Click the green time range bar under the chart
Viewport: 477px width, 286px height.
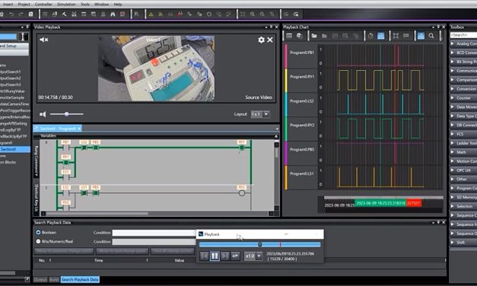click(x=380, y=203)
